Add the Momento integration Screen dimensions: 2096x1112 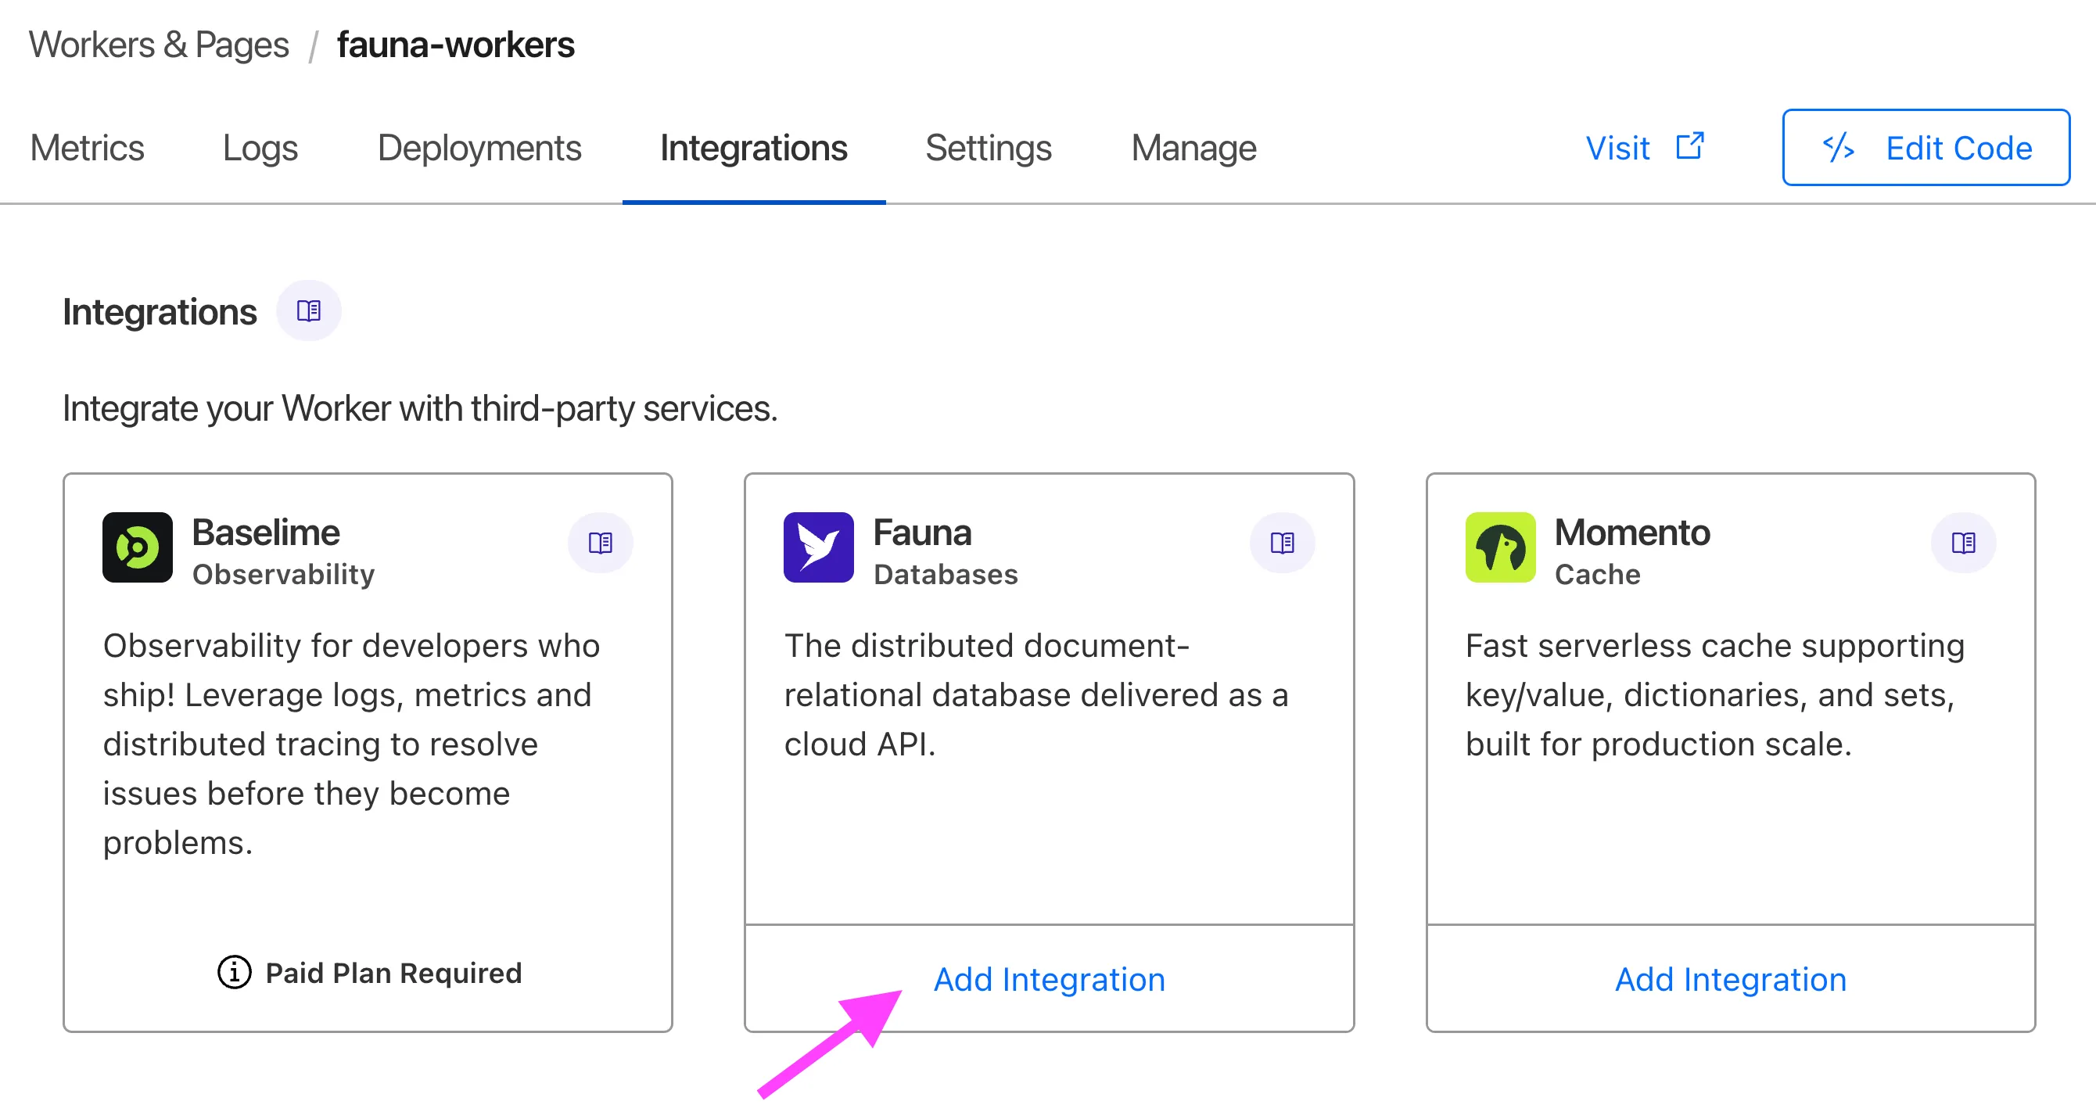pos(1729,979)
